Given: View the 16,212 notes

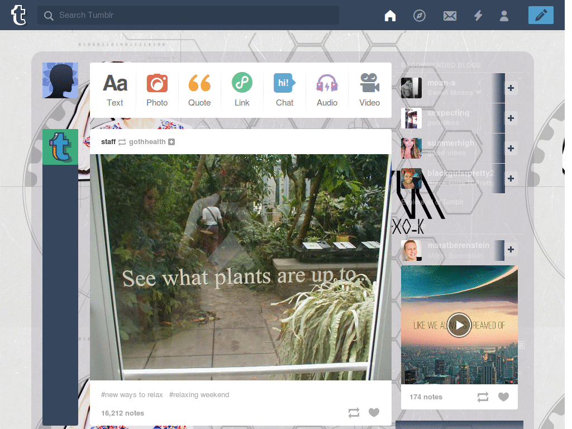Looking at the screenshot, I should (x=122, y=413).
